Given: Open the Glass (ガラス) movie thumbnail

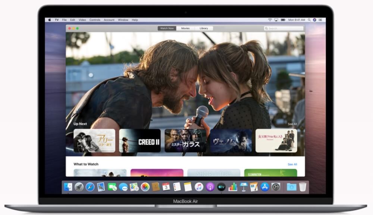Looking at the screenshot, I should pos(185,140).
